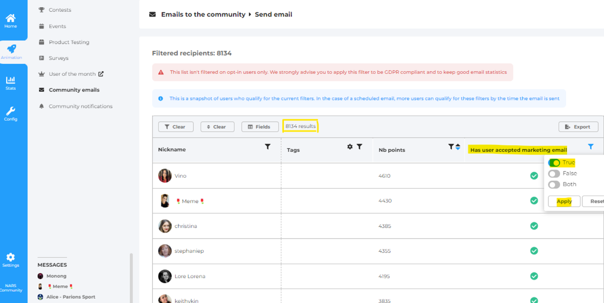
Task: Go to Surveys menu item
Action: coord(58,58)
